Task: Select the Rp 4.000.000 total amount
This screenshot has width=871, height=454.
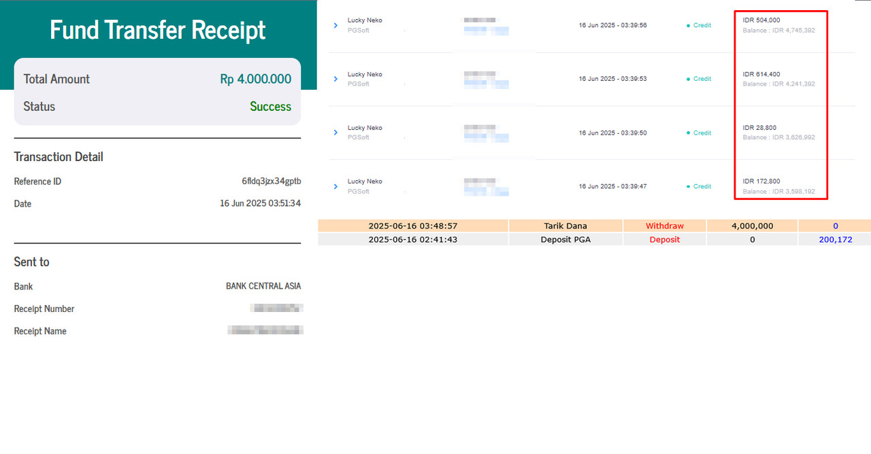Action: click(x=255, y=79)
